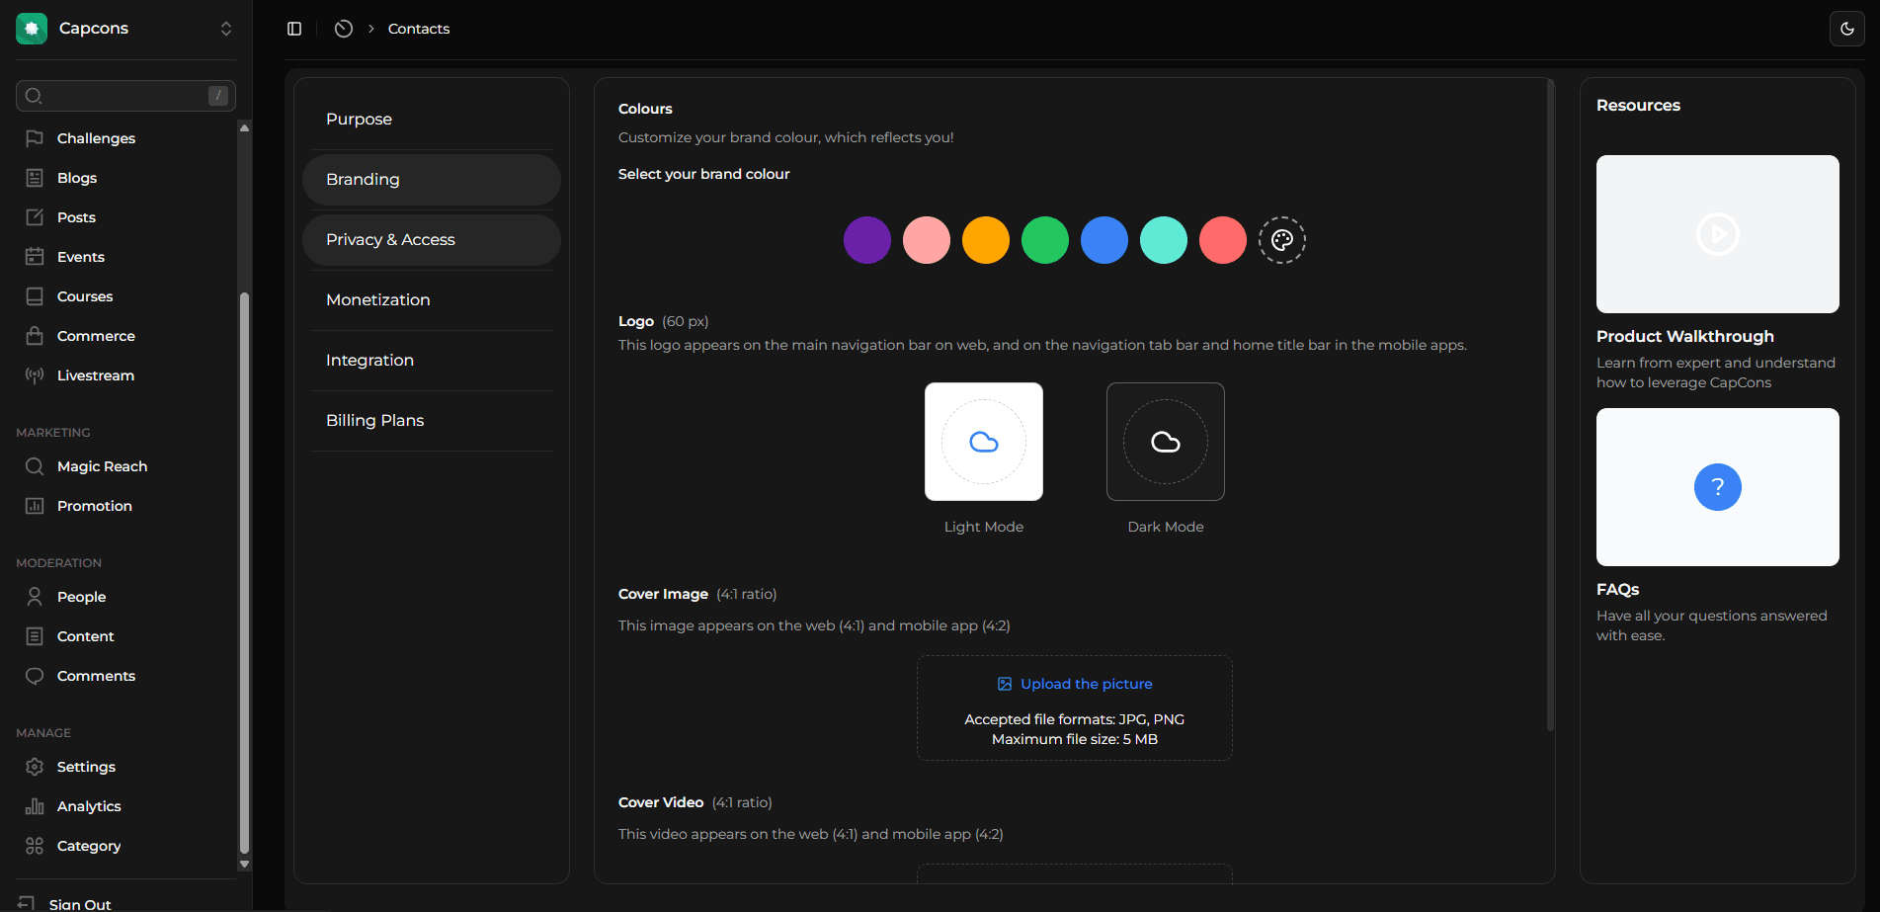Select the purple brand colour
Image resolution: width=1880 pixels, height=912 pixels.
867,240
